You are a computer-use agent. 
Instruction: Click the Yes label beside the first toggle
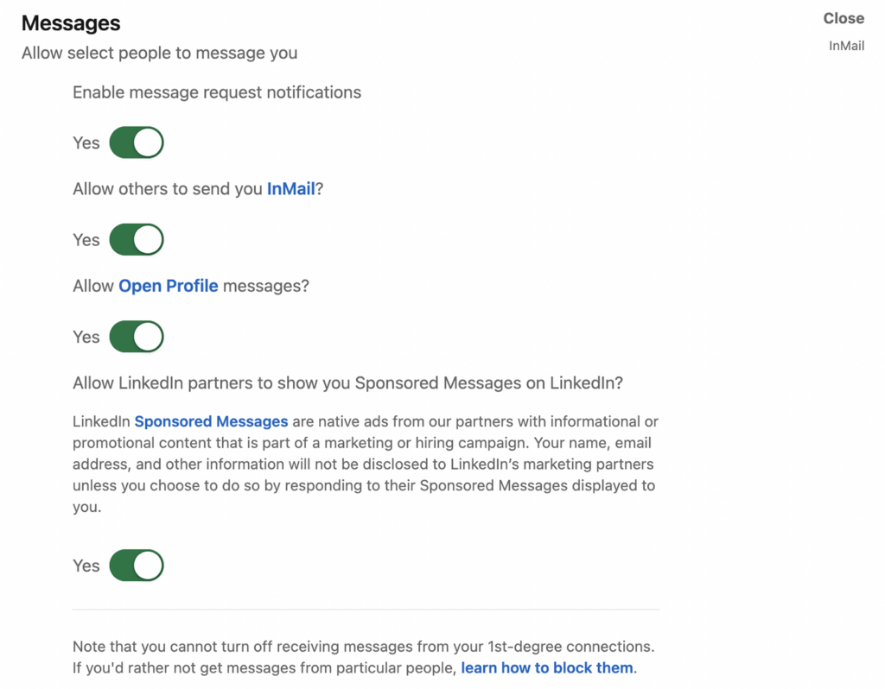coord(86,142)
